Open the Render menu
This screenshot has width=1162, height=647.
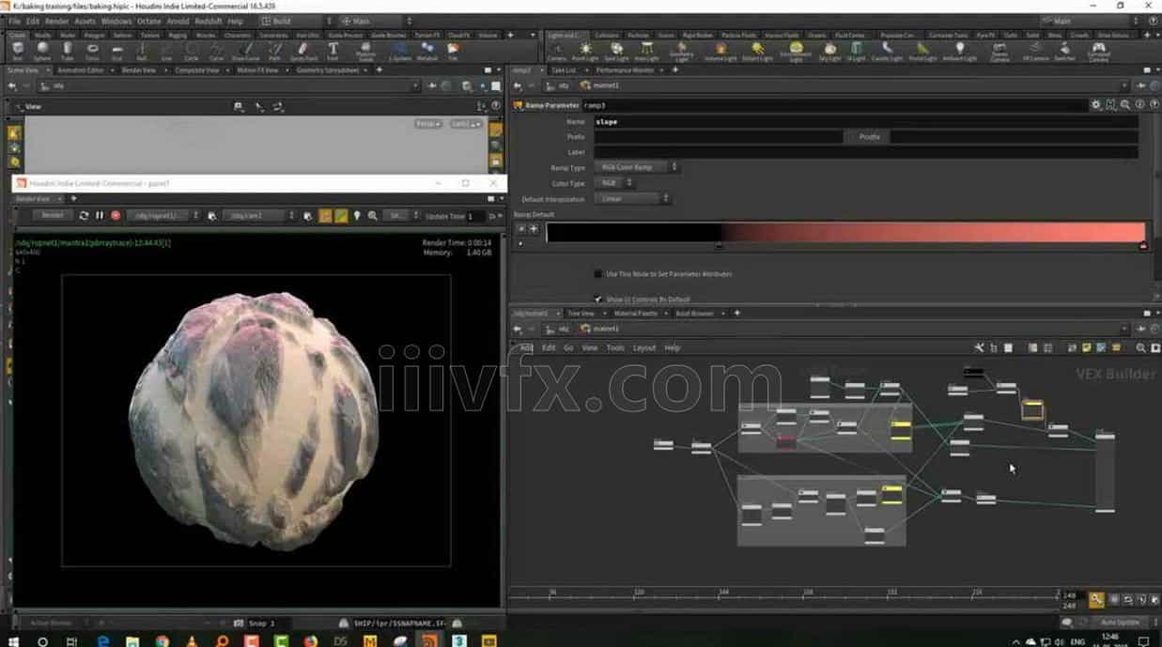[x=56, y=21]
